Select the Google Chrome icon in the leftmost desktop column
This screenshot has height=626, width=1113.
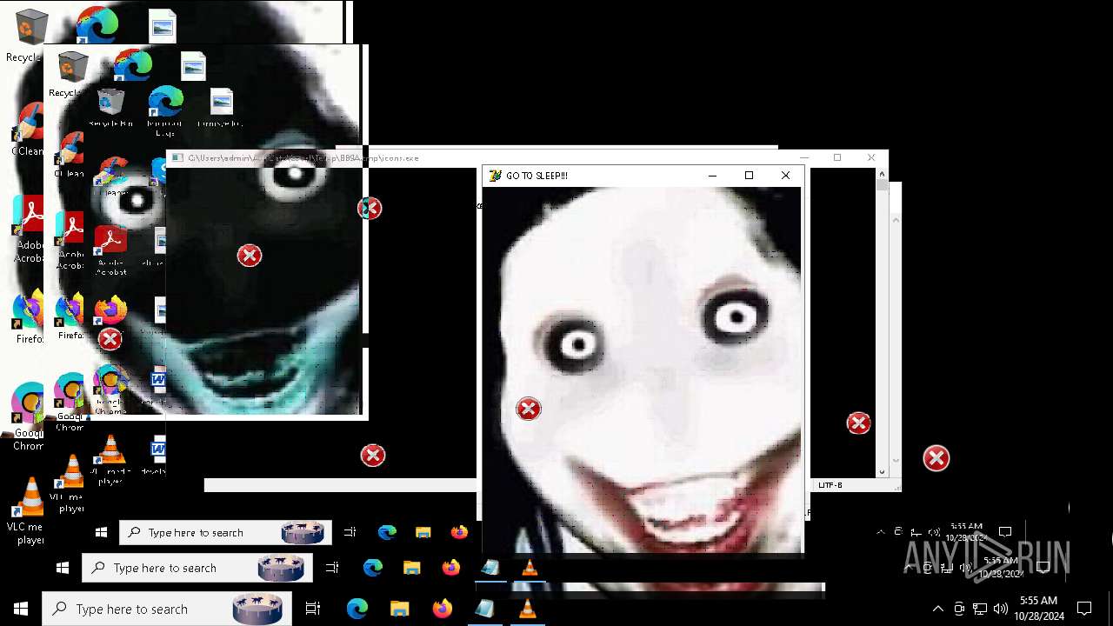[27, 417]
